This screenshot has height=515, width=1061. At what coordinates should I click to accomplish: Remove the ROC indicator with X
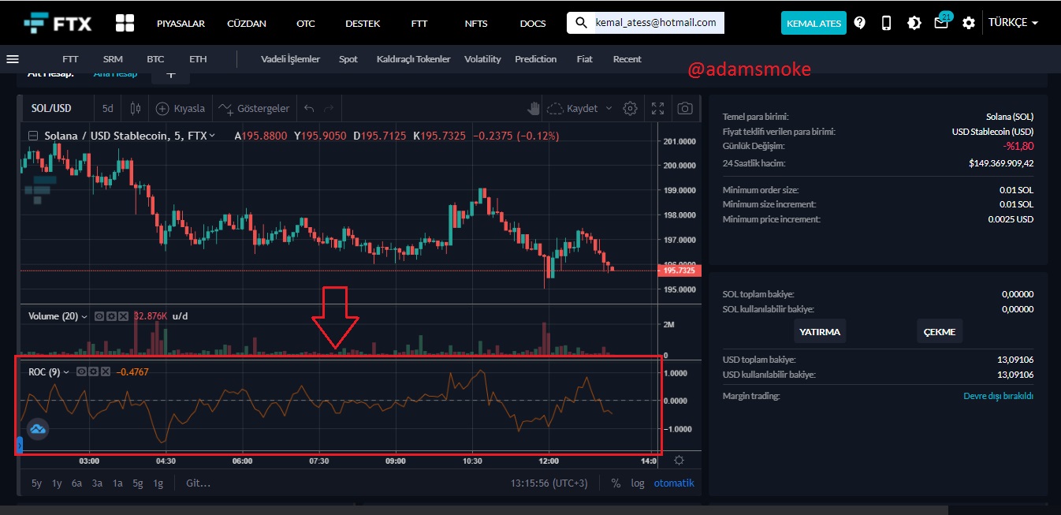[x=106, y=371]
